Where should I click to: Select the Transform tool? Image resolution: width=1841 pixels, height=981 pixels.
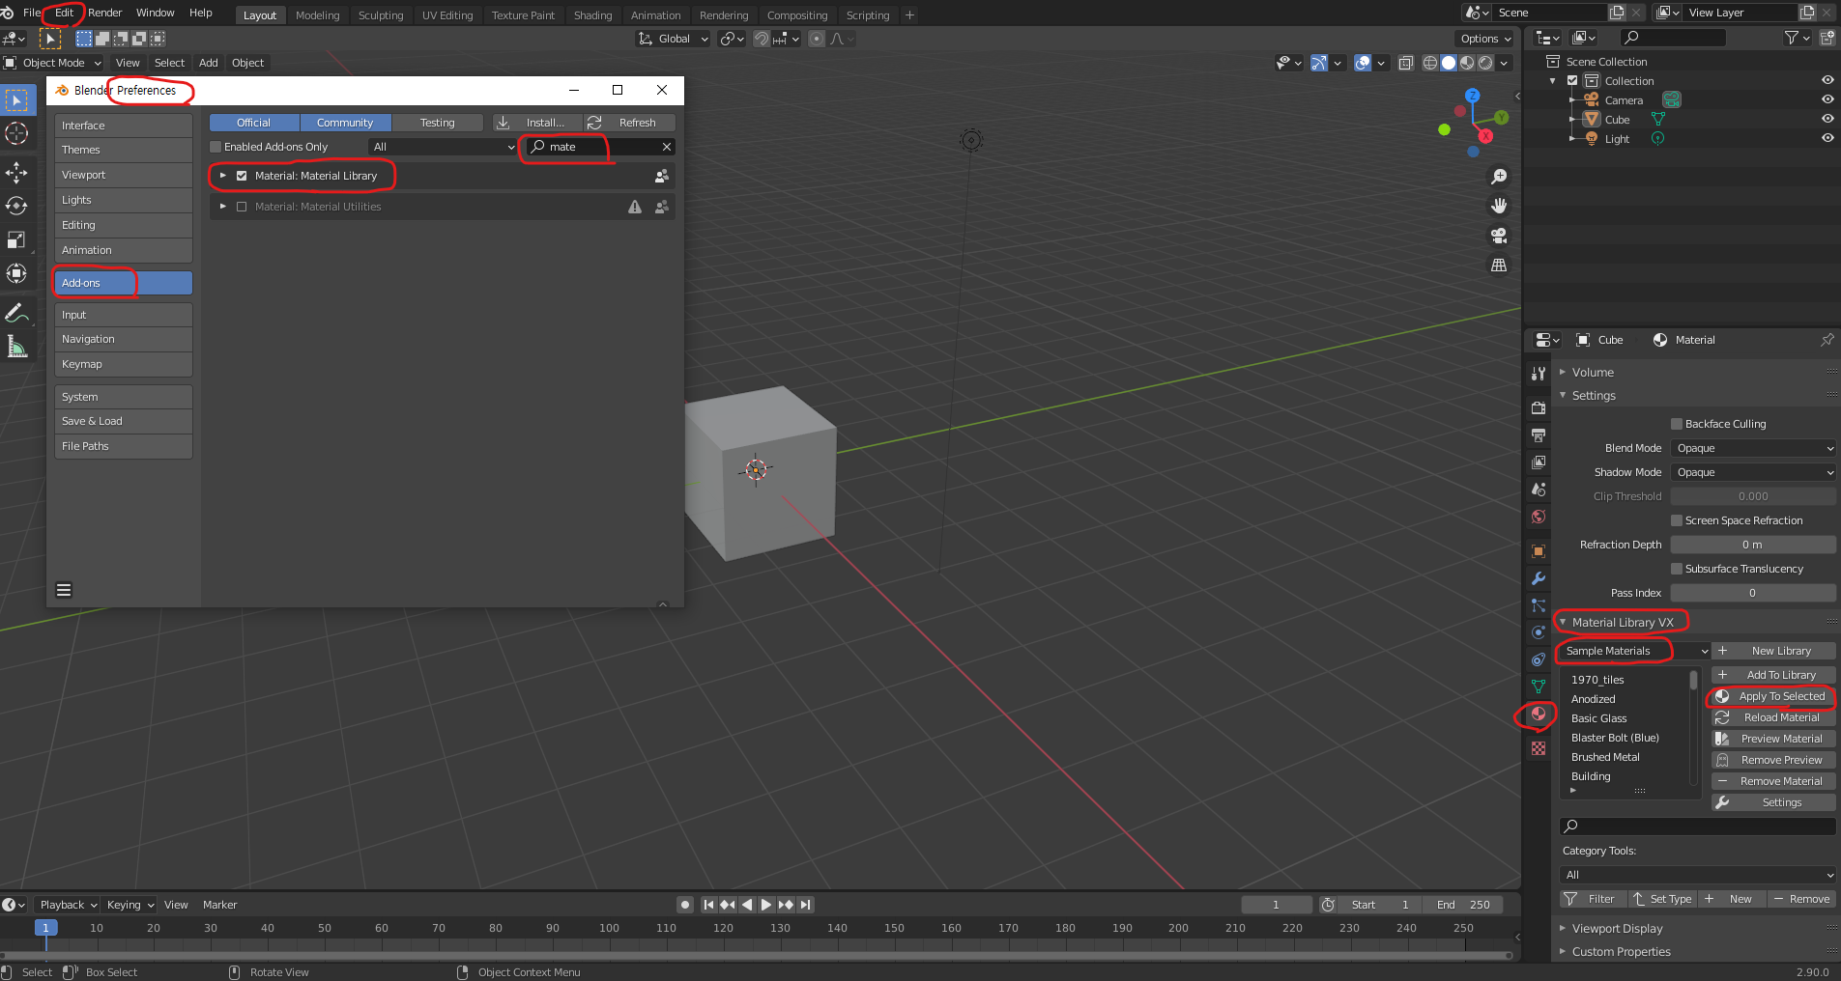coord(16,273)
